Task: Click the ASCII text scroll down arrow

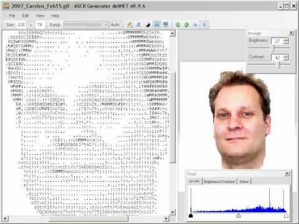Action: click(x=173, y=212)
